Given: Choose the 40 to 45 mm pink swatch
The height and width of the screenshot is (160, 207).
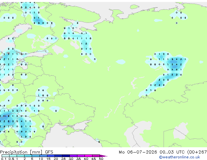Looking at the screenshot, I should click(x=88, y=156).
